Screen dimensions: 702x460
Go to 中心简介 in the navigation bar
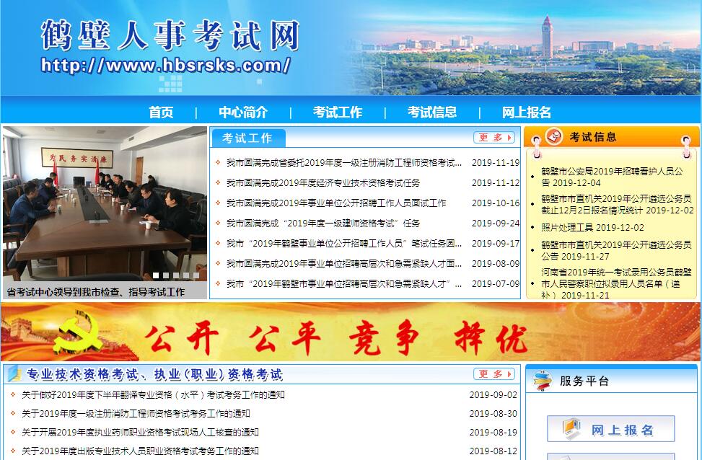pyautogui.click(x=243, y=112)
